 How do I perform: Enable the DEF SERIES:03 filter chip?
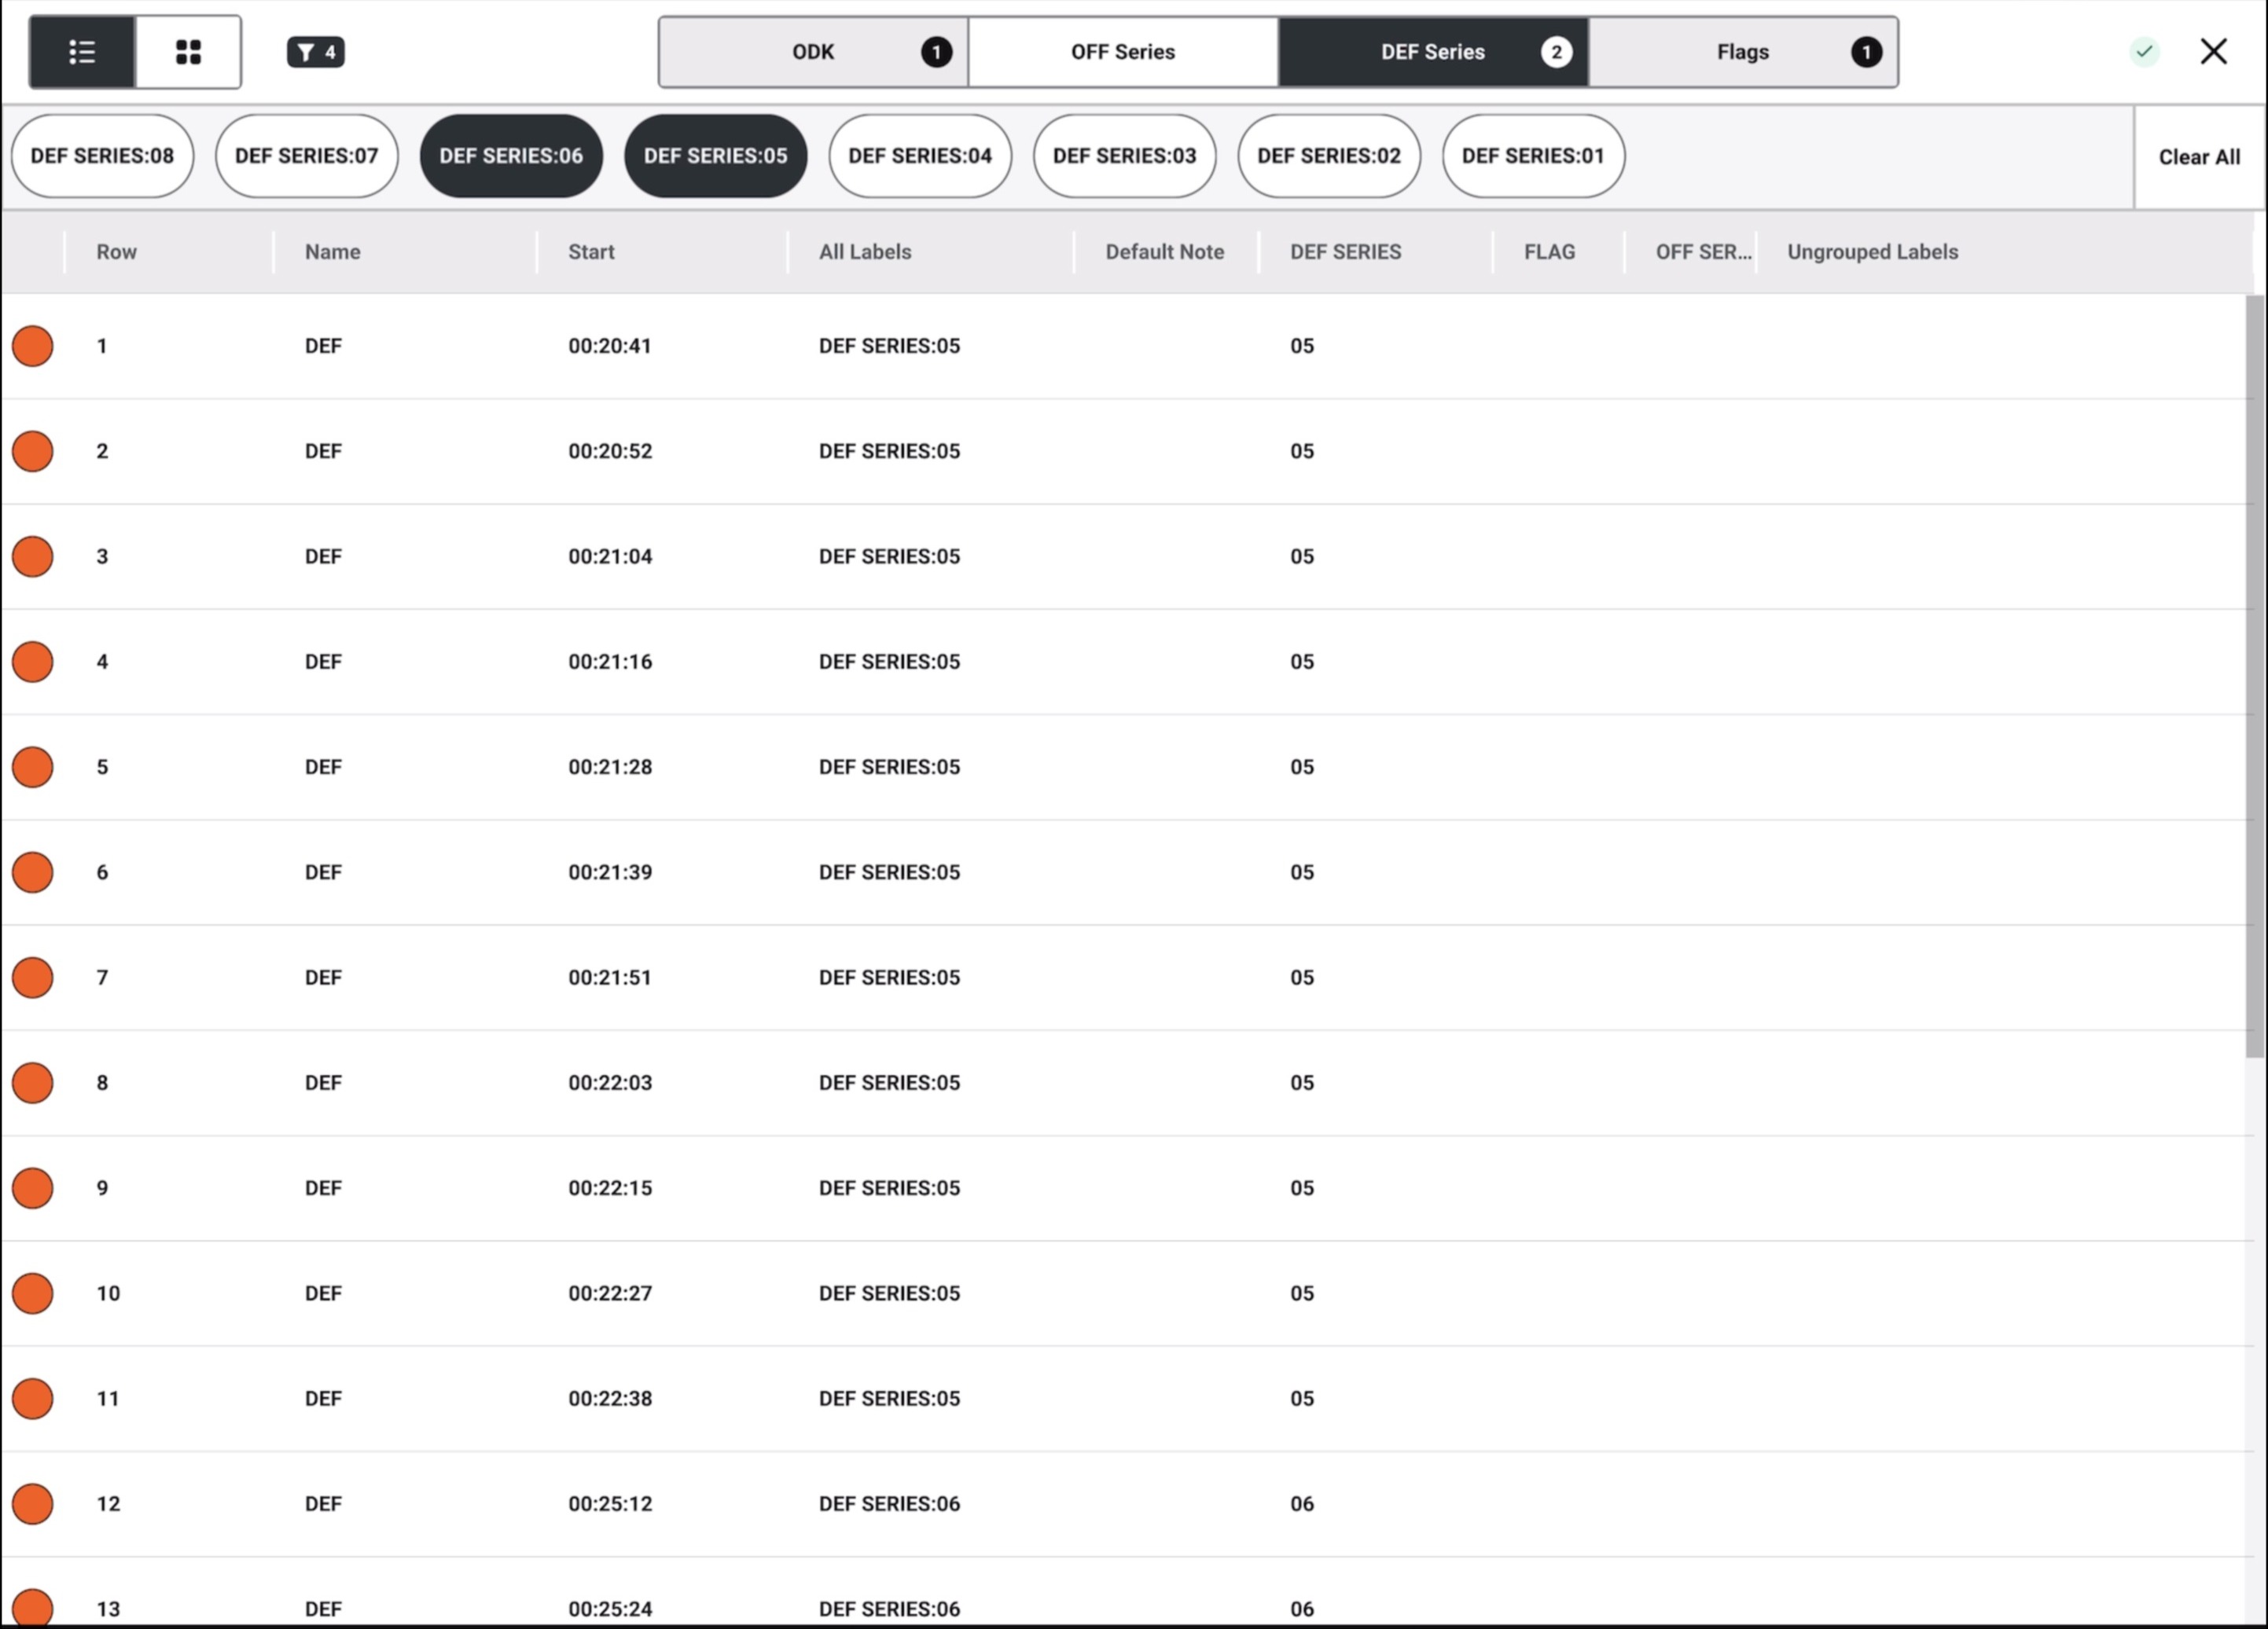(x=1125, y=156)
